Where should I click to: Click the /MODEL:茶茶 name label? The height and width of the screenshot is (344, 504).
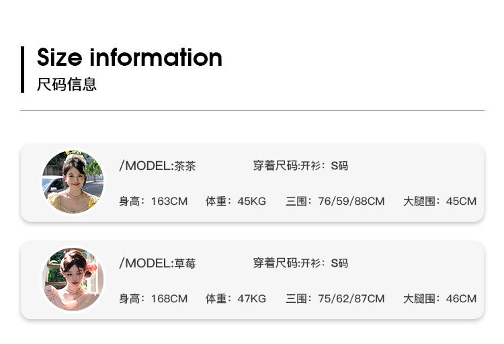tap(157, 166)
